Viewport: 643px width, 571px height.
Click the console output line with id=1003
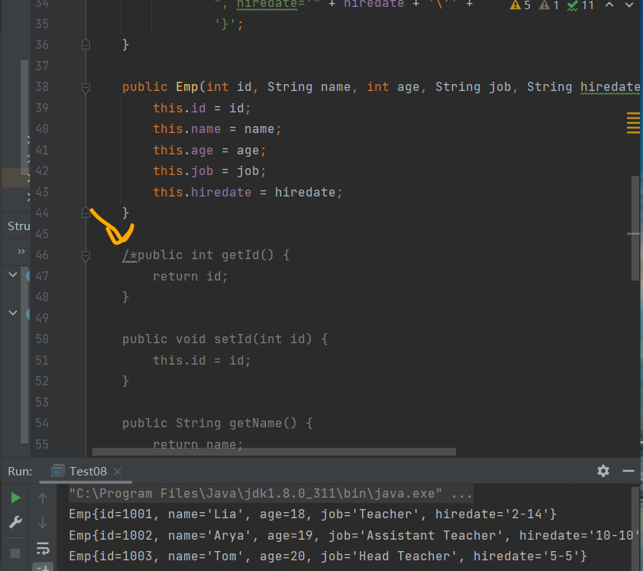[x=328, y=556]
